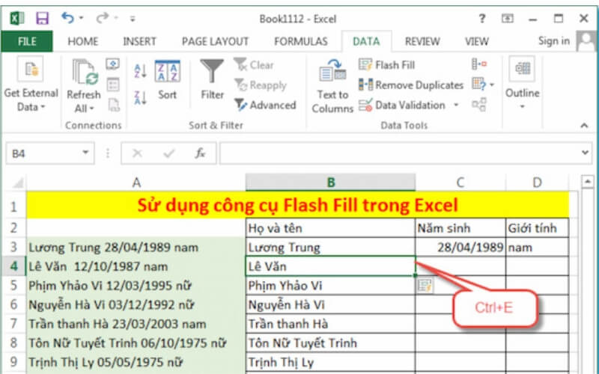
Task: Click the Save icon in quick access toolbar
Action: (x=42, y=18)
